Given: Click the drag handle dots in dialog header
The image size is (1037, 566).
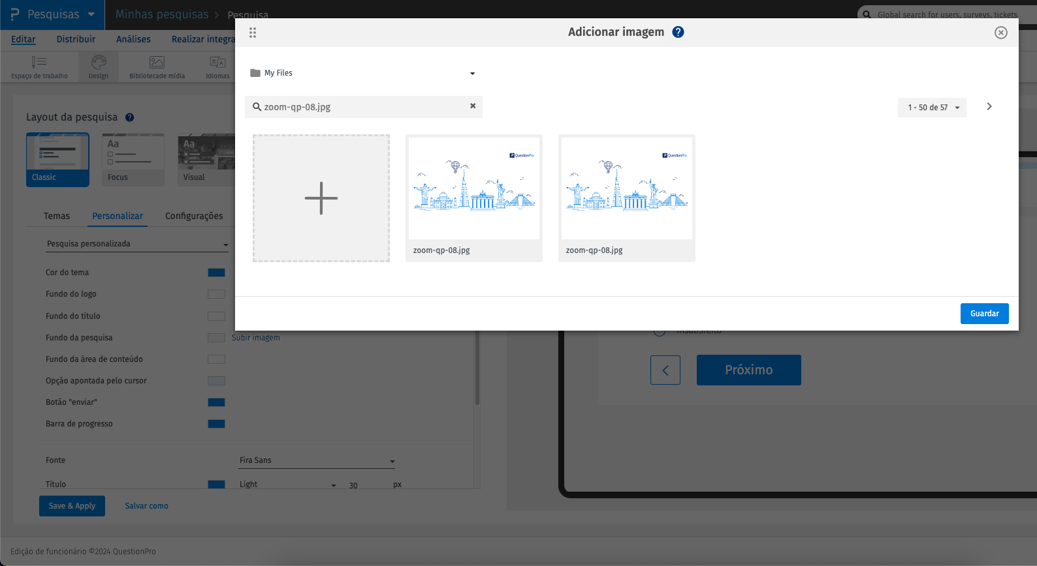Looking at the screenshot, I should (x=253, y=33).
